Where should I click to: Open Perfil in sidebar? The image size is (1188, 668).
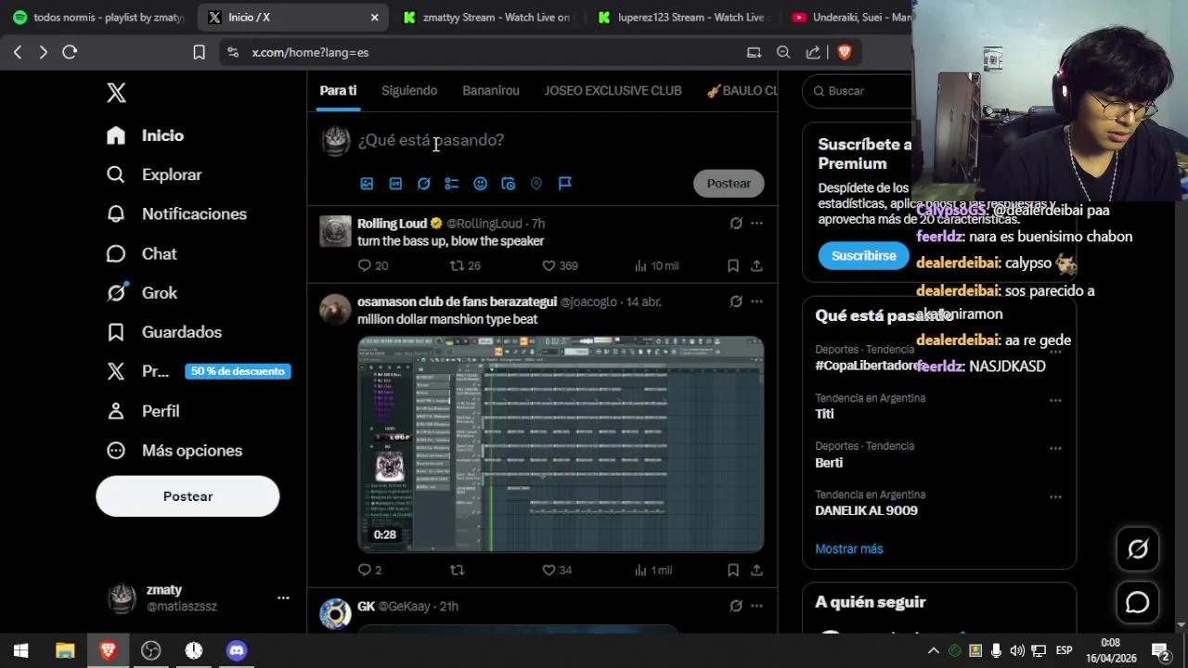tap(143, 411)
